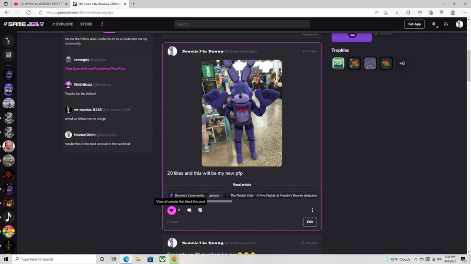The width and height of the screenshot is (471, 264).
Task: Click taskbar Type here to search box
Action: pos(54,259)
